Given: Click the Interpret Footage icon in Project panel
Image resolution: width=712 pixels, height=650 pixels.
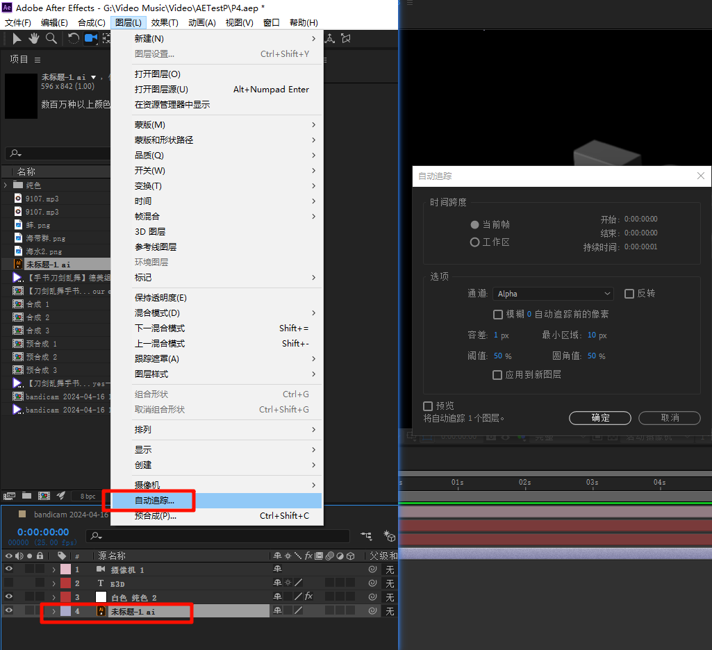Looking at the screenshot, I should (10, 496).
